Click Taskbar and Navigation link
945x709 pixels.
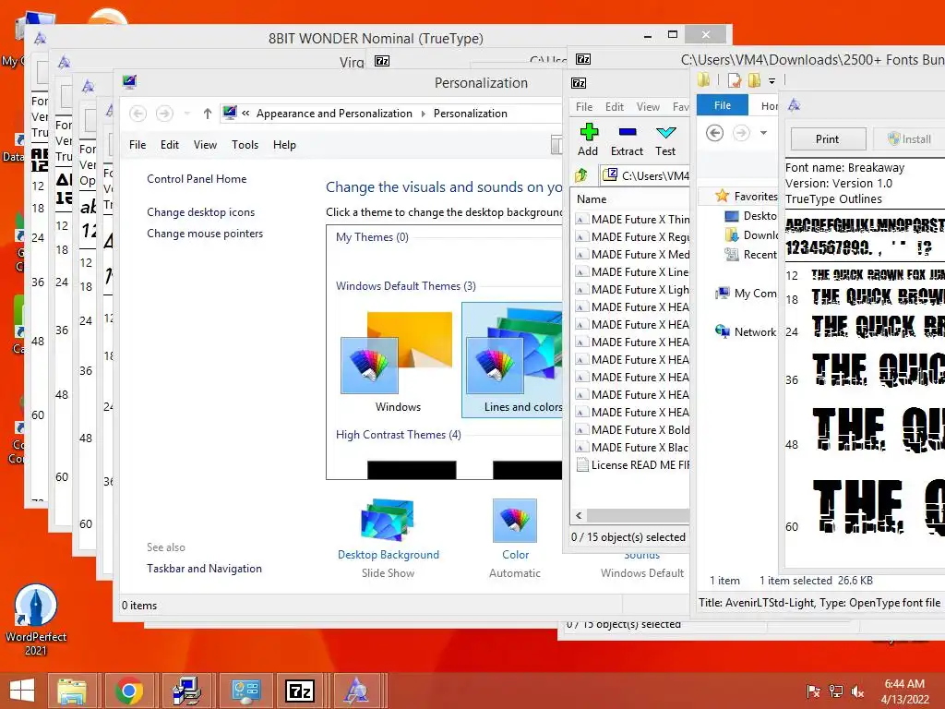[204, 569]
